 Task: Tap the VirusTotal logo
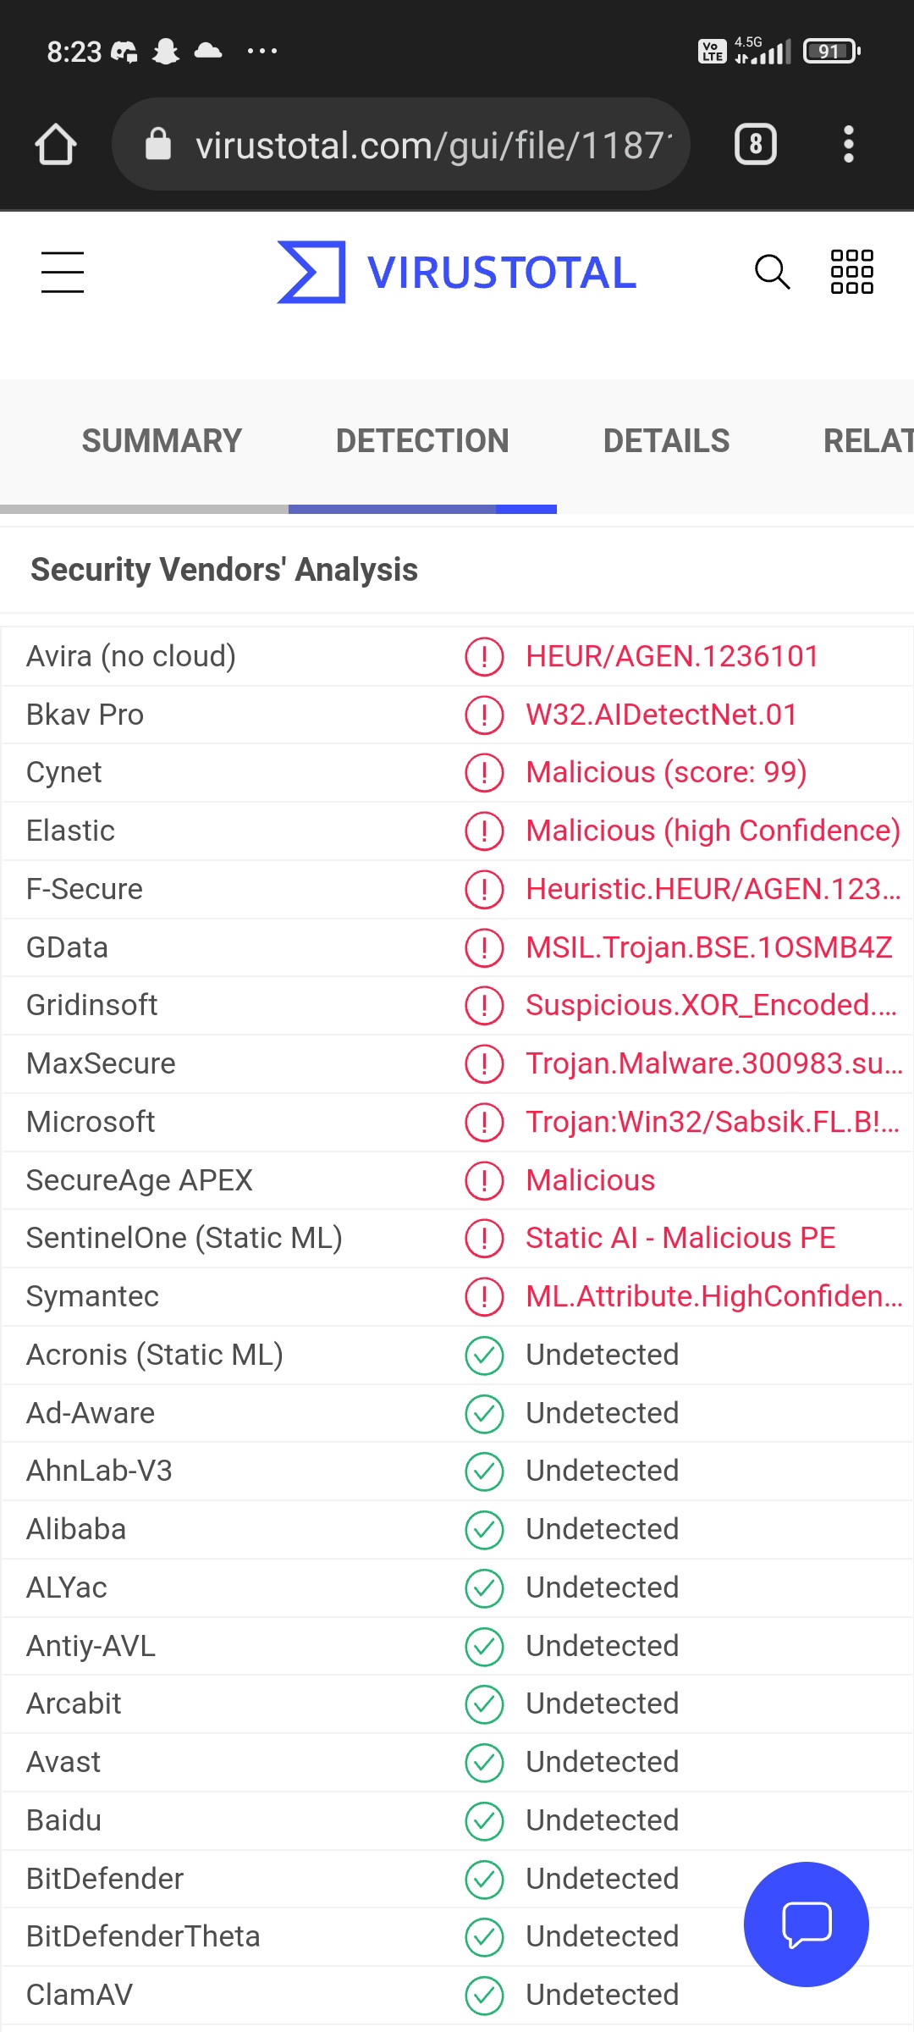click(457, 272)
